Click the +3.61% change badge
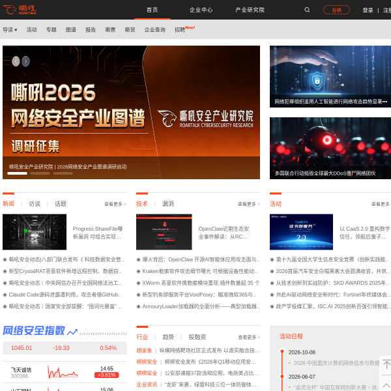 [106, 375]
